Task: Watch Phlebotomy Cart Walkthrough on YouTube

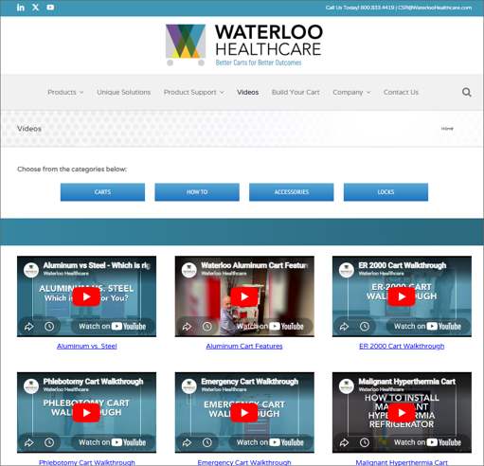Action: point(113,442)
